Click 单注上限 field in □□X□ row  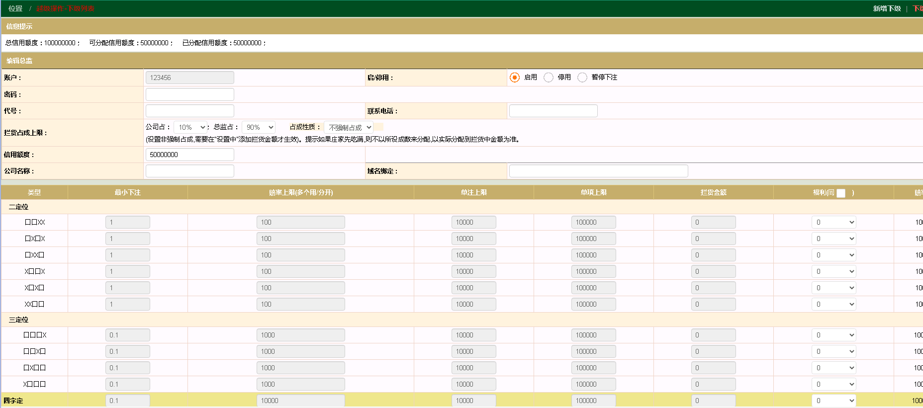point(474,351)
